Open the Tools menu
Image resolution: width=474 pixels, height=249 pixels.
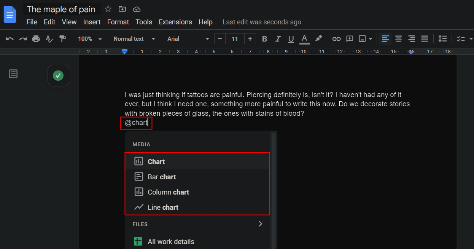pos(144,22)
